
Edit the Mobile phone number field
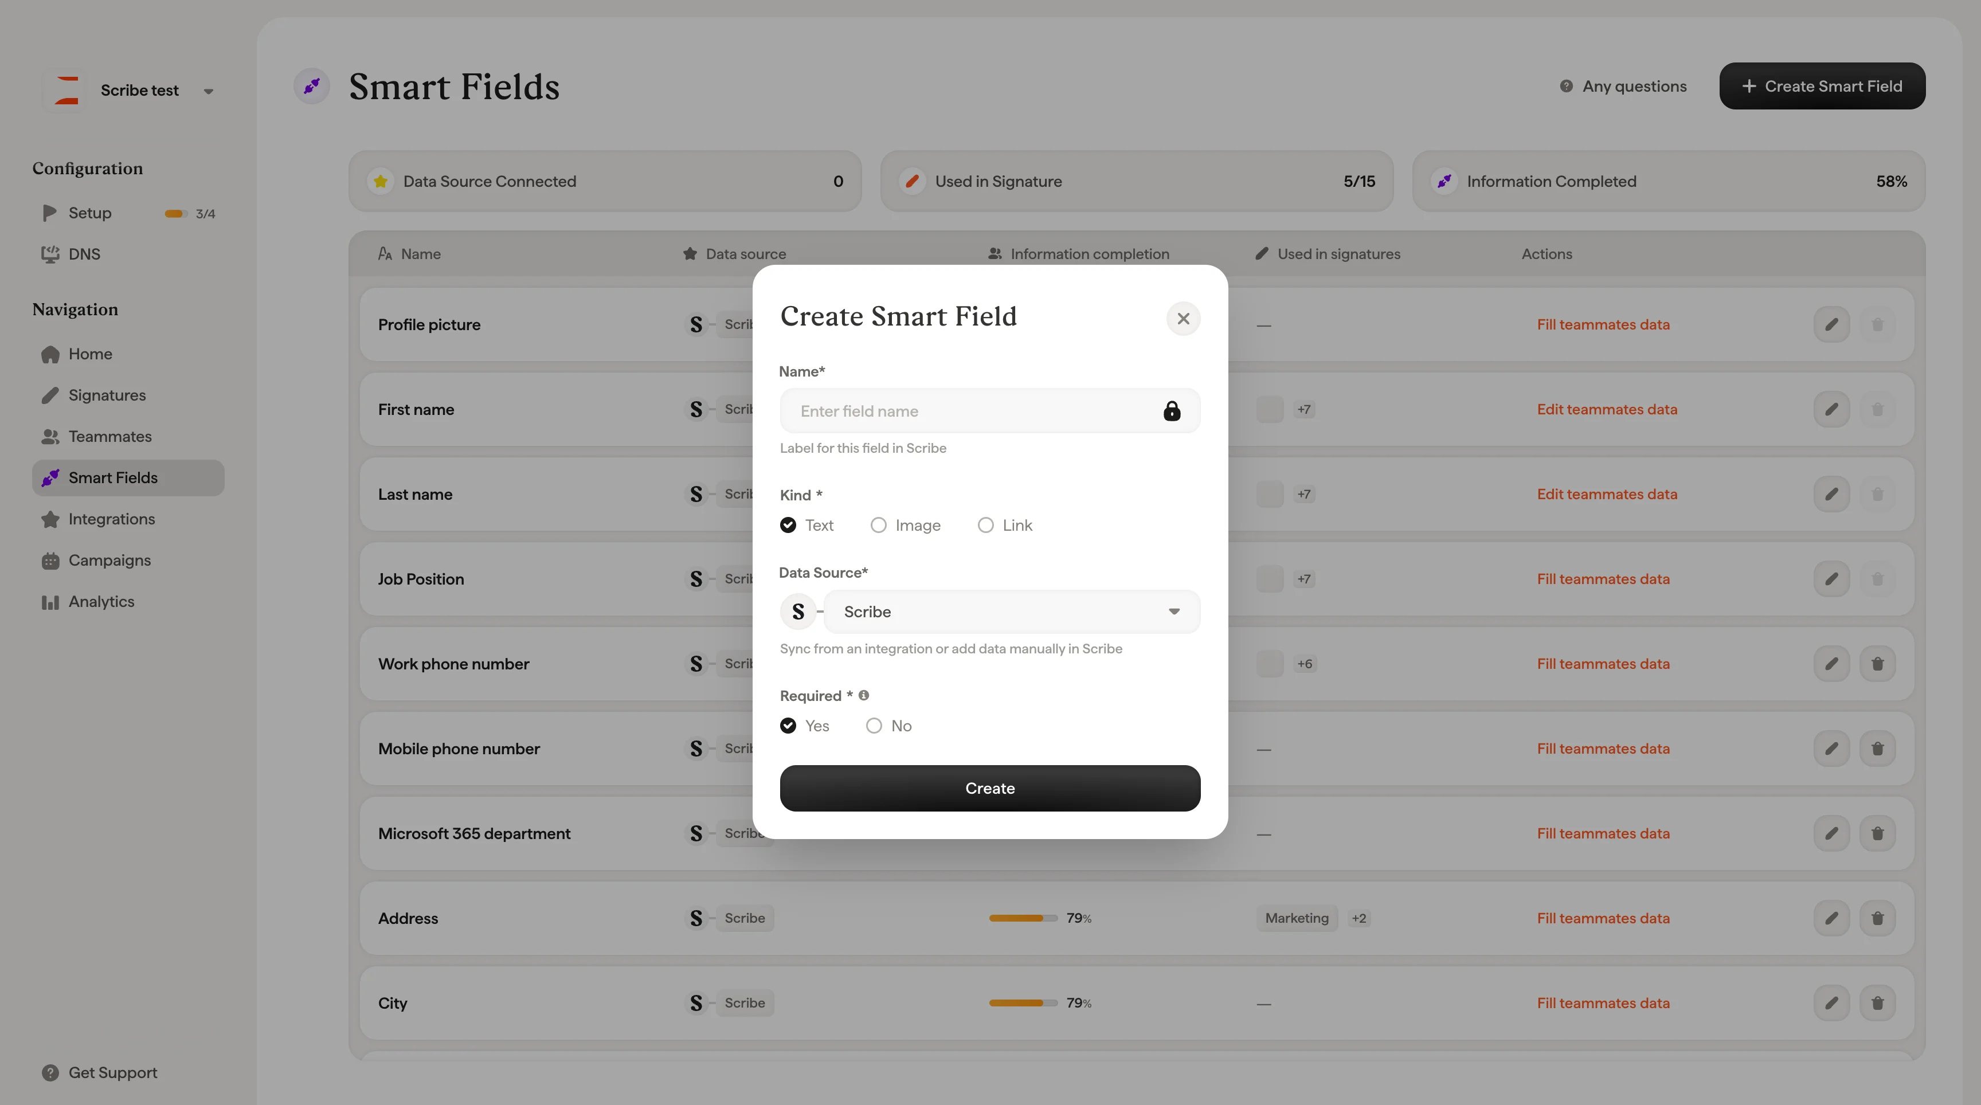point(1831,749)
